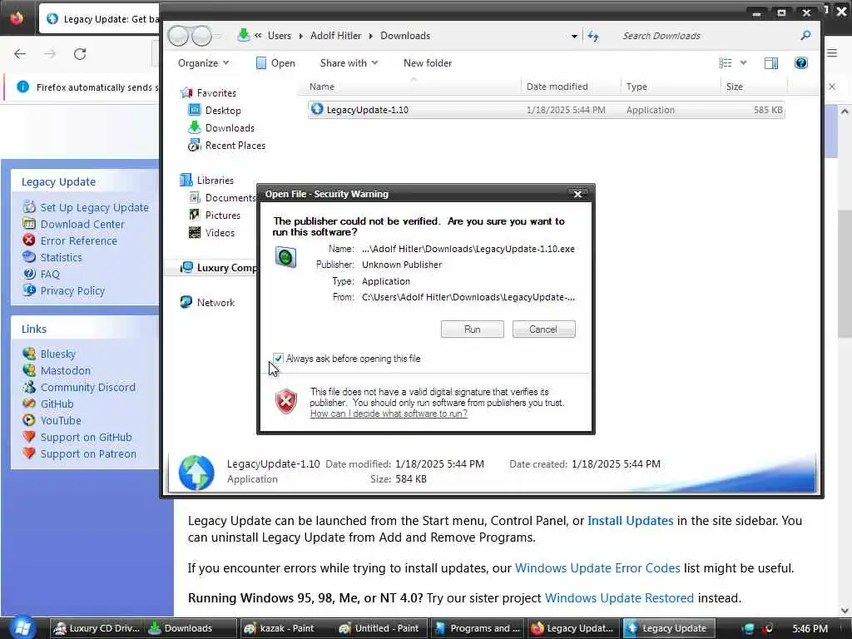Click the search magnifier icon in Explorer

[805, 35]
